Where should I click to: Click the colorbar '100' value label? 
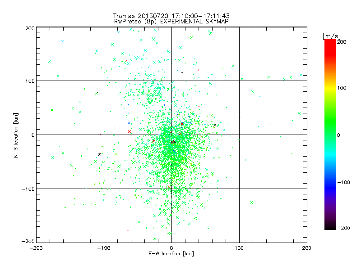click(342, 88)
